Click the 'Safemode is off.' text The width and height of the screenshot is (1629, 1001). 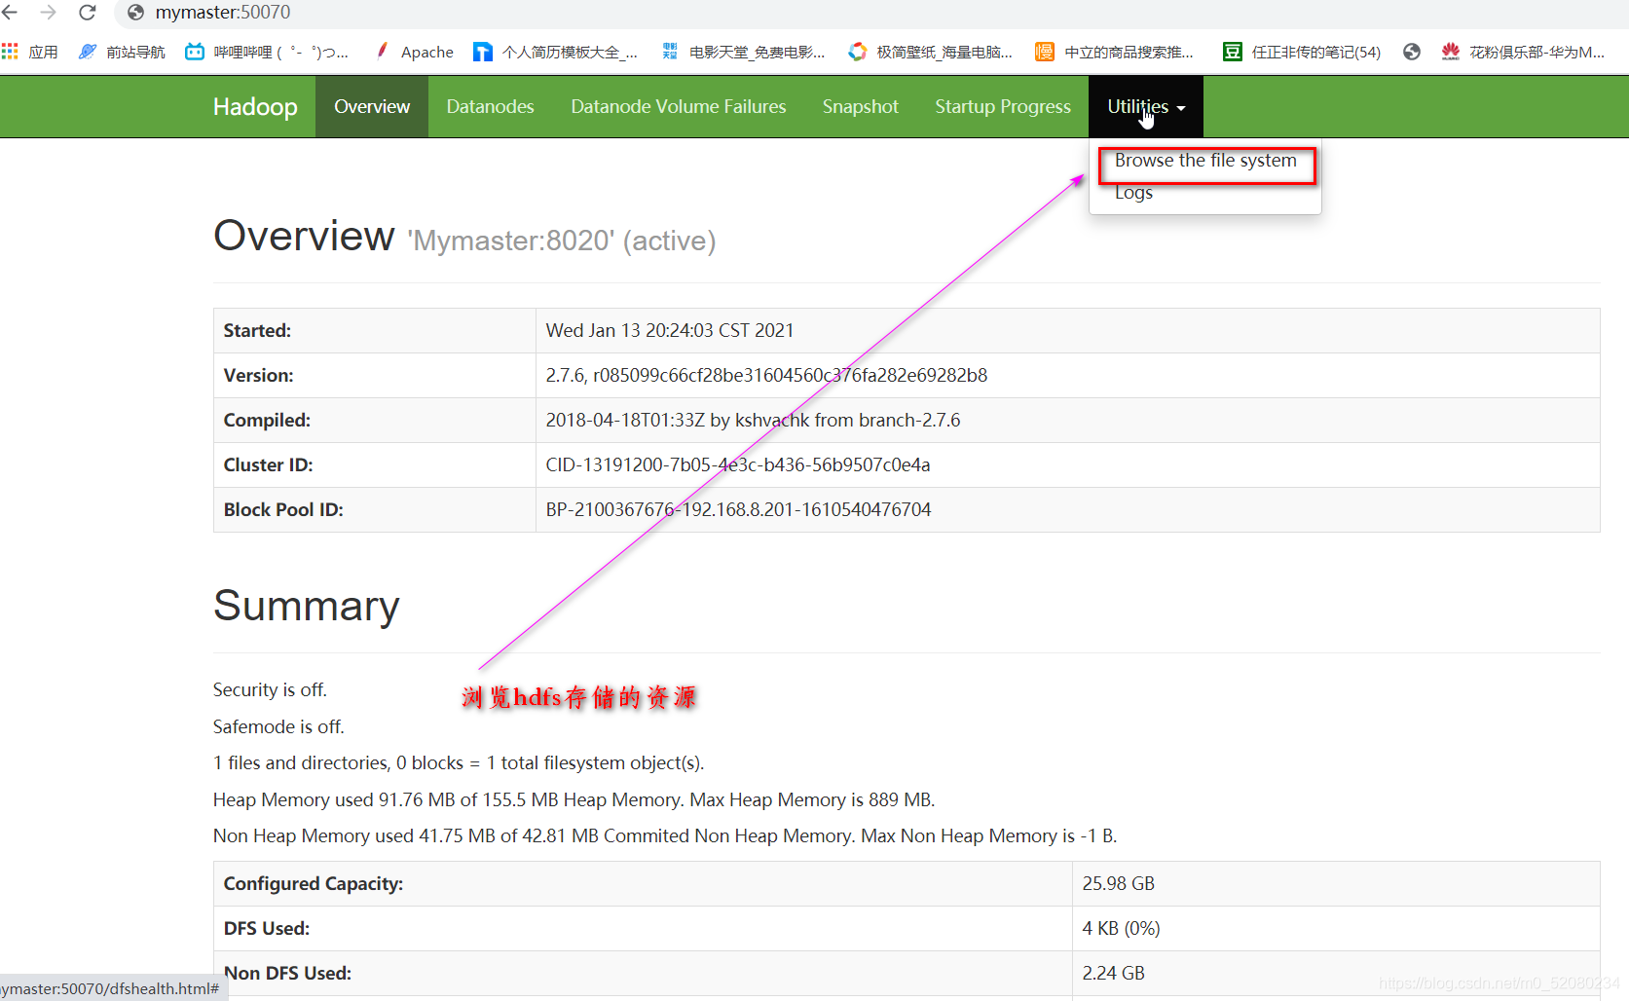(278, 726)
